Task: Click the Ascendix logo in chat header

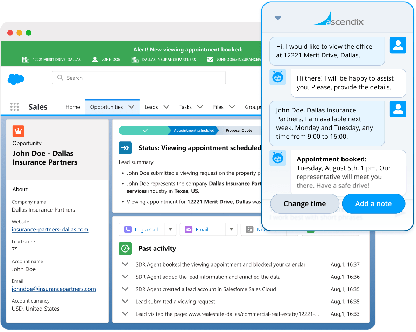Action: pos(338,18)
